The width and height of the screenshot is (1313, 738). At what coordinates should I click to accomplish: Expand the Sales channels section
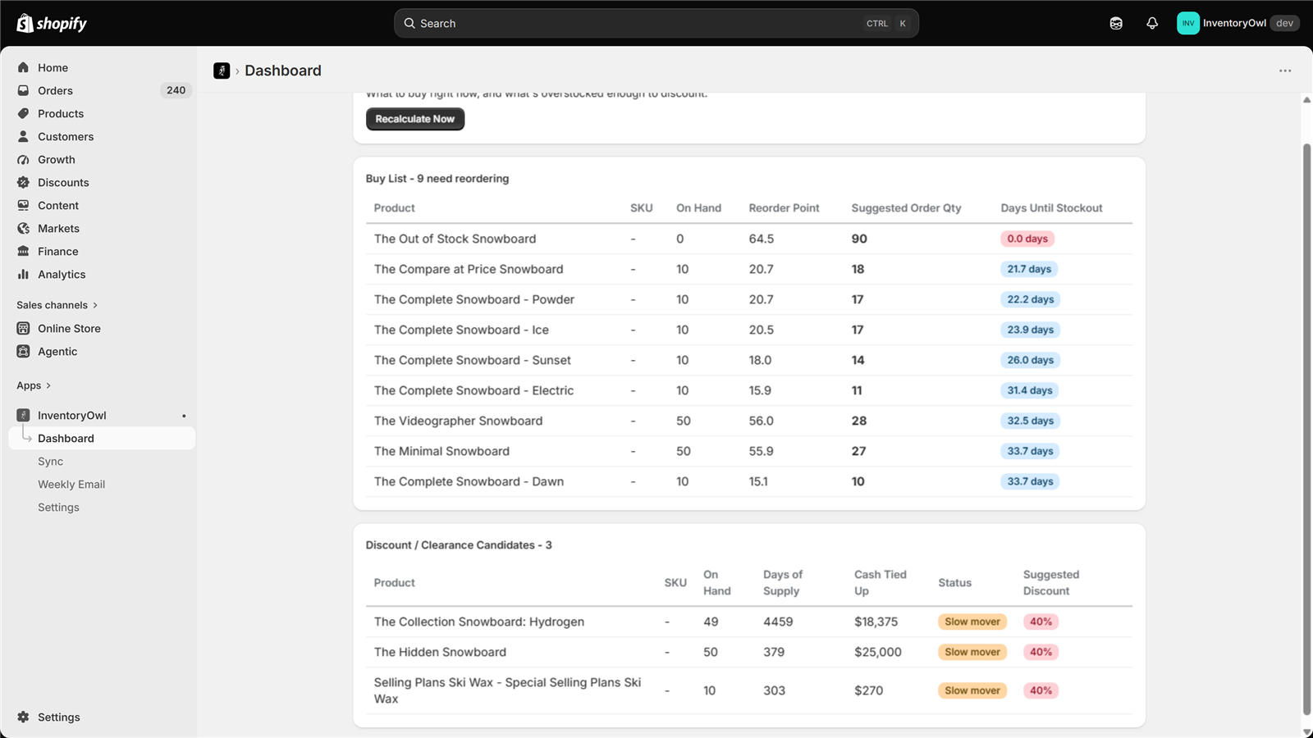[57, 305]
